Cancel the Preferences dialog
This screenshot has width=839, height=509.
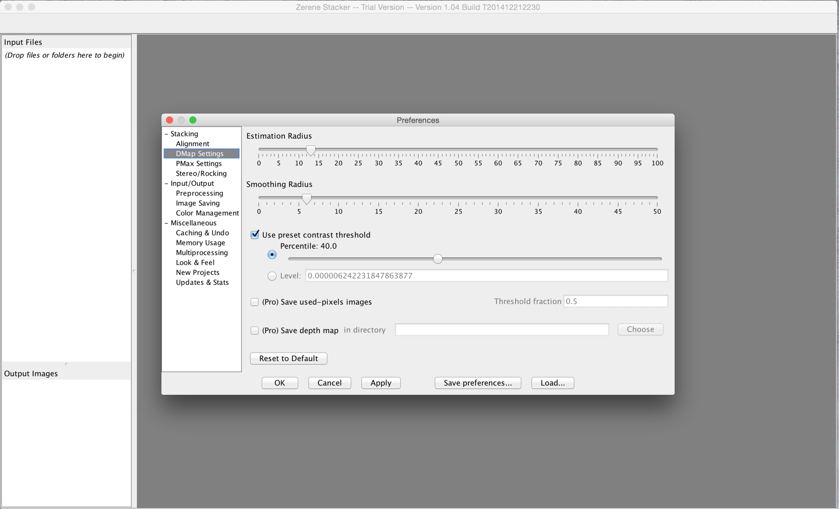coord(329,383)
